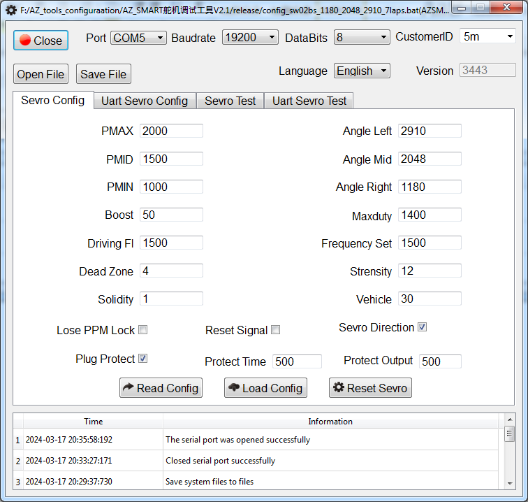Viewport: 528px width, 502px height.
Task: Click the log panel vertical scrollbar thumb
Action: 510,434
